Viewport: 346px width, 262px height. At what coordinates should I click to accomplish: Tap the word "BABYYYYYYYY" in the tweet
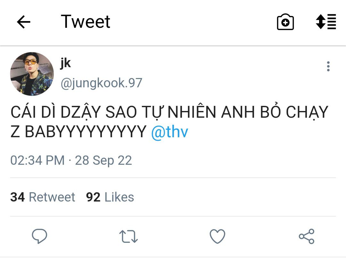(86, 132)
